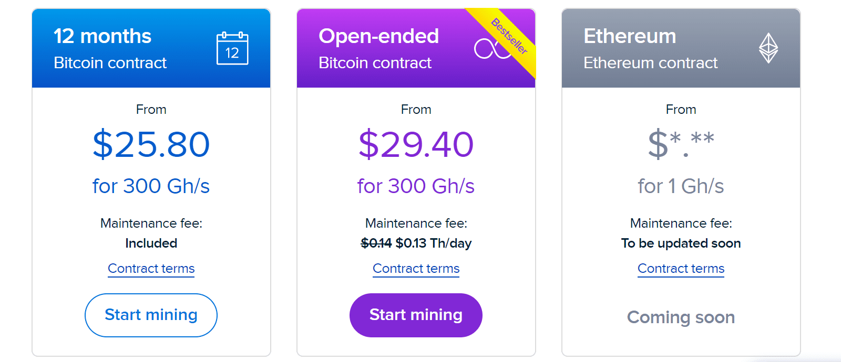This screenshot has height=362, width=841.
Task: Start mining the Open-ended Bitcoin contract
Action: [416, 315]
